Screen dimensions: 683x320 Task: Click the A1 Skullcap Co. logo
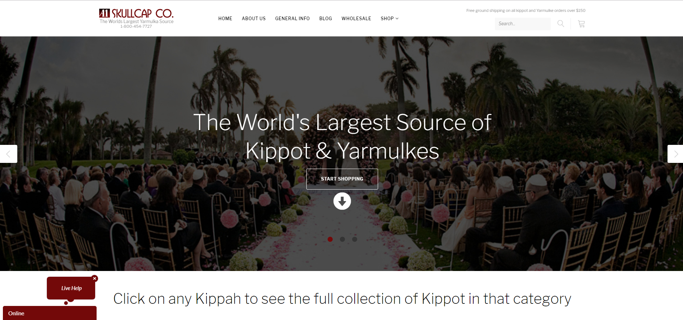pyautogui.click(x=136, y=18)
